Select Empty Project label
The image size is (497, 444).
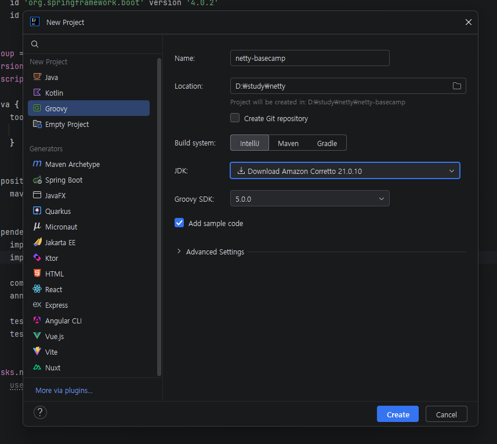click(x=67, y=124)
